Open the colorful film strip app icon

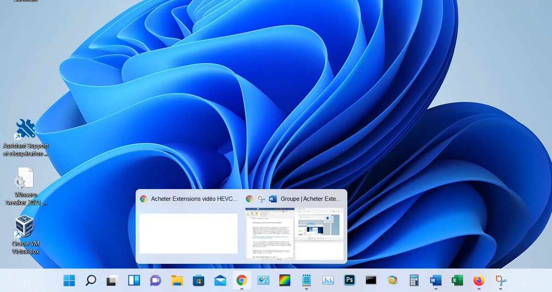point(285,280)
